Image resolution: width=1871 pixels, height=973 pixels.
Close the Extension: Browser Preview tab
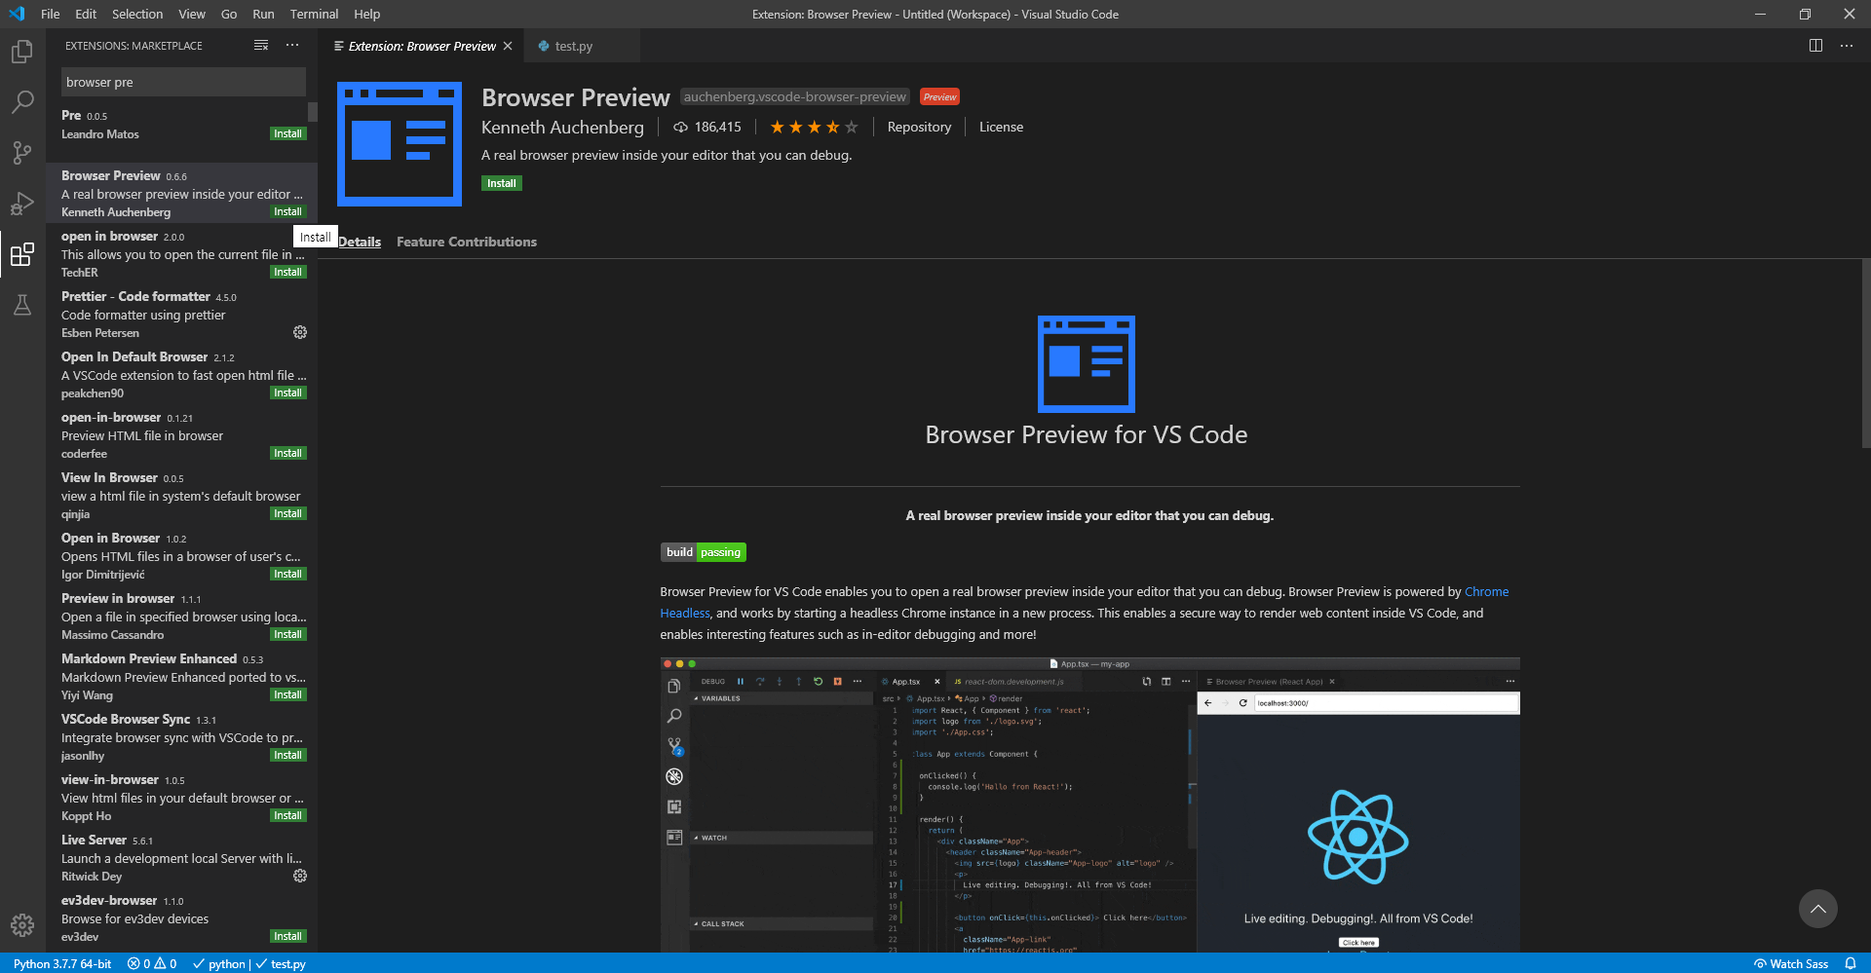click(x=508, y=46)
